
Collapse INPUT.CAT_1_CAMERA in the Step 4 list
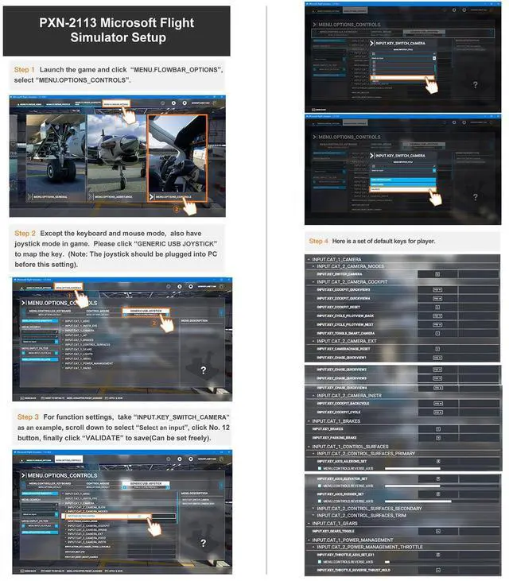point(309,260)
